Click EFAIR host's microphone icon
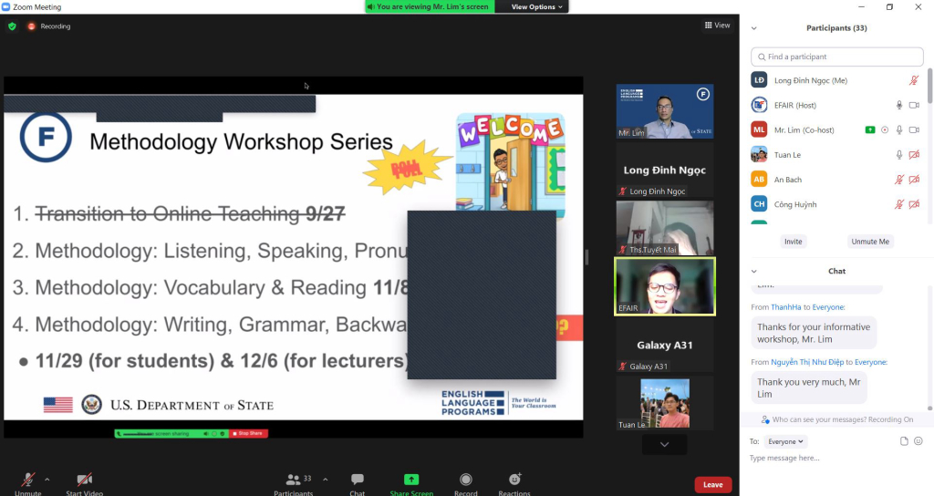 (x=899, y=106)
